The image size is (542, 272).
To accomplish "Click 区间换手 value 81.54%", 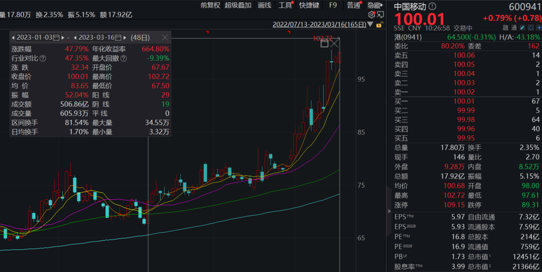I will click(77, 123).
